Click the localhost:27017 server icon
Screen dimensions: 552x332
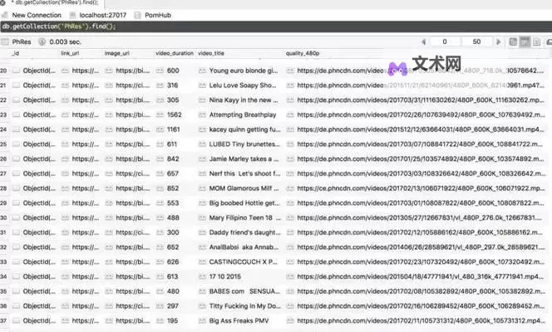[72, 15]
